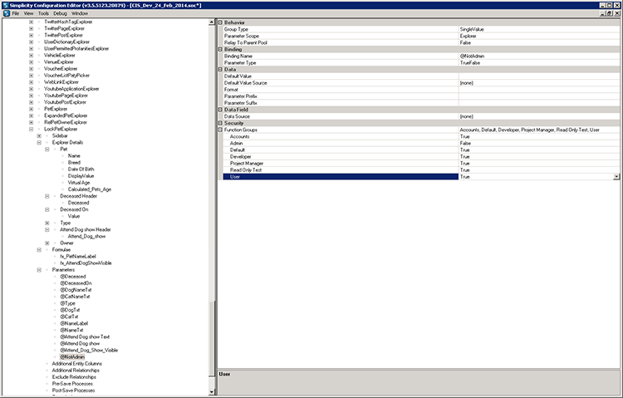Select Pre-Save Processes node
The width and height of the screenshot is (623, 398).
point(72,384)
